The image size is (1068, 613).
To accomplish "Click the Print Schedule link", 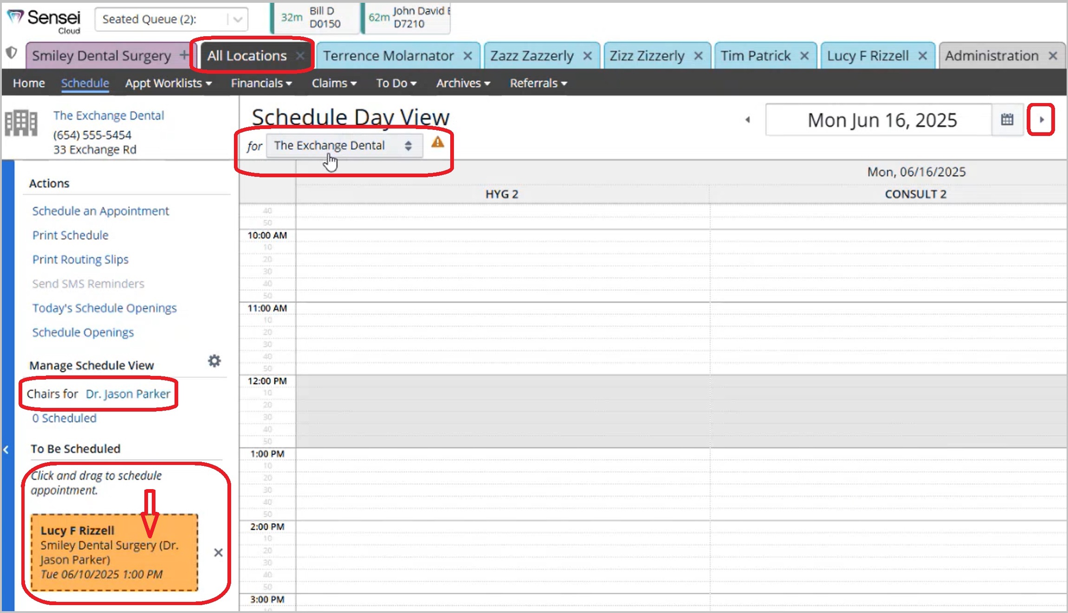I will [71, 235].
